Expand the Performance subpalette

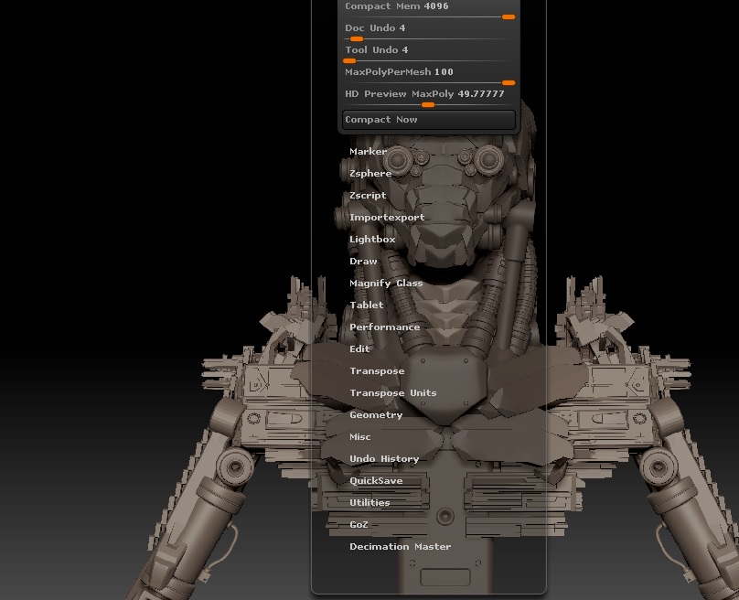tap(385, 327)
